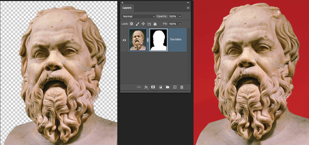Hide the Socrates layer visibility
Image resolution: width=309 pixels, height=145 pixels.
(124, 40)
